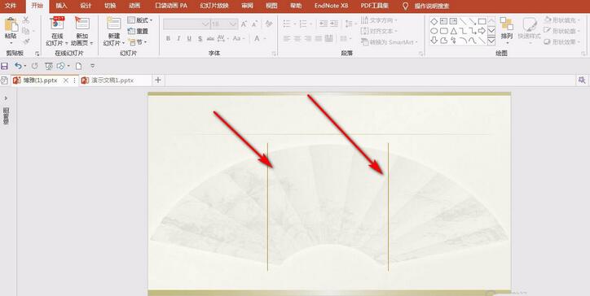Screen dimensions: 590x296
Task: Click the 新加动画页 (add animation page) icon
Action: coord(82,23)
